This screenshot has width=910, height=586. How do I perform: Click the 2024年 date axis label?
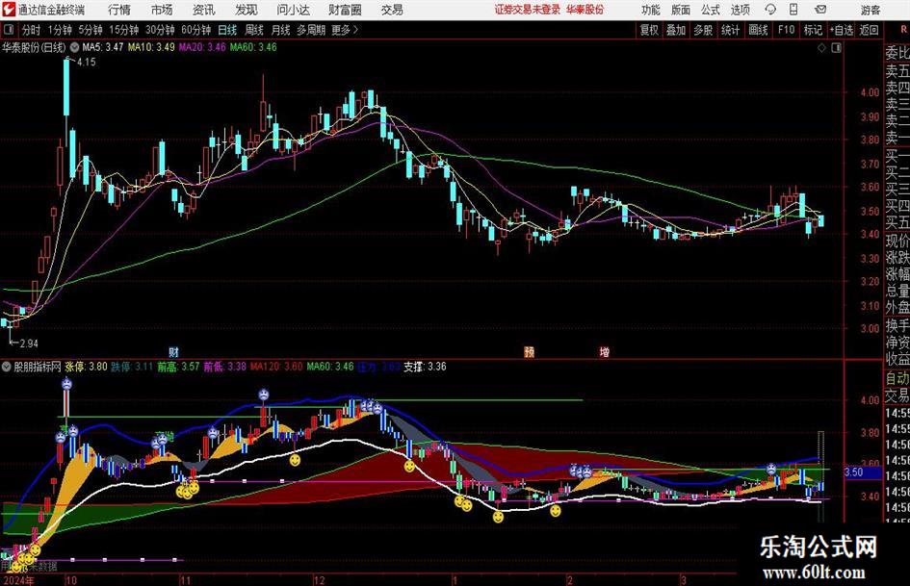pos(18,580)
